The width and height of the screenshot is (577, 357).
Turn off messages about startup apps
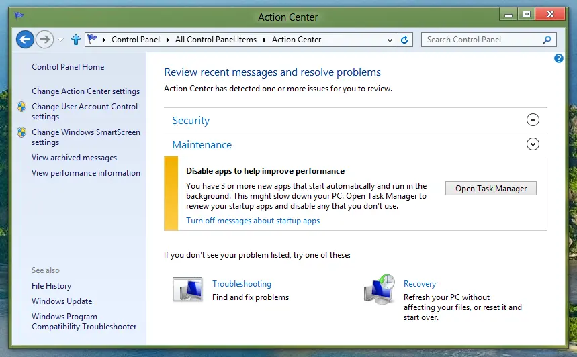coord(253,221)
